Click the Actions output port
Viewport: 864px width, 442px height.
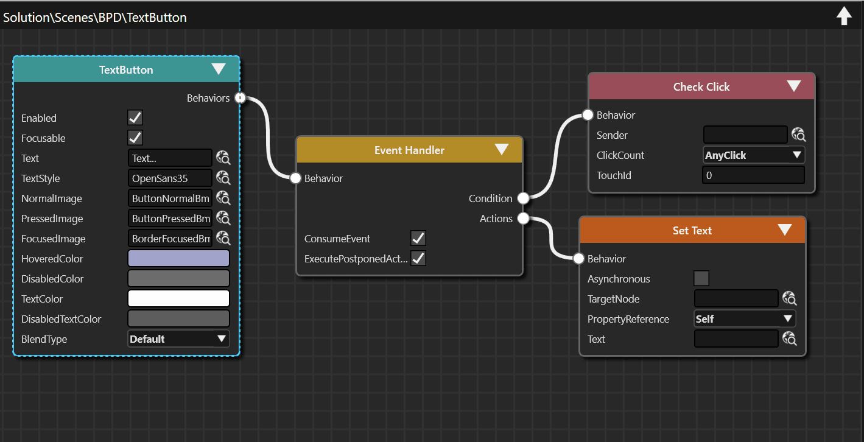click(523, 219)
